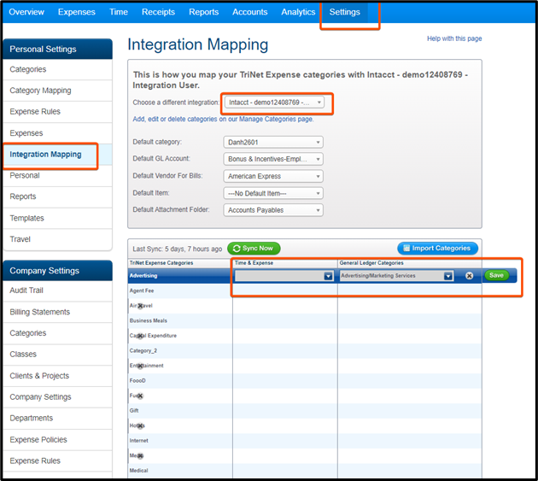Click the cancel X icon beside Save
This screenshot has height=481, width=538.
[469, 276]
